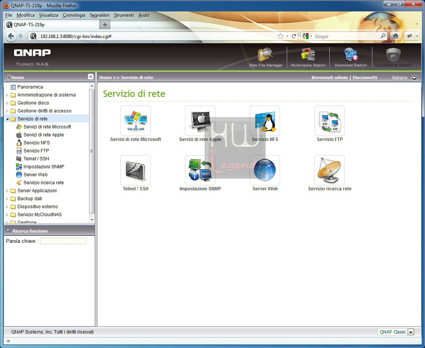Expand Gestione diritti di accesso folder
The width and height of the screenshot is (425, 348).
(7, 111)
